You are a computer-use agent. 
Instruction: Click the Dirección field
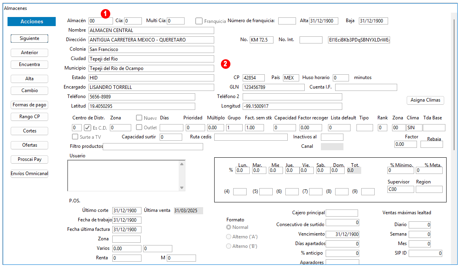151,40
